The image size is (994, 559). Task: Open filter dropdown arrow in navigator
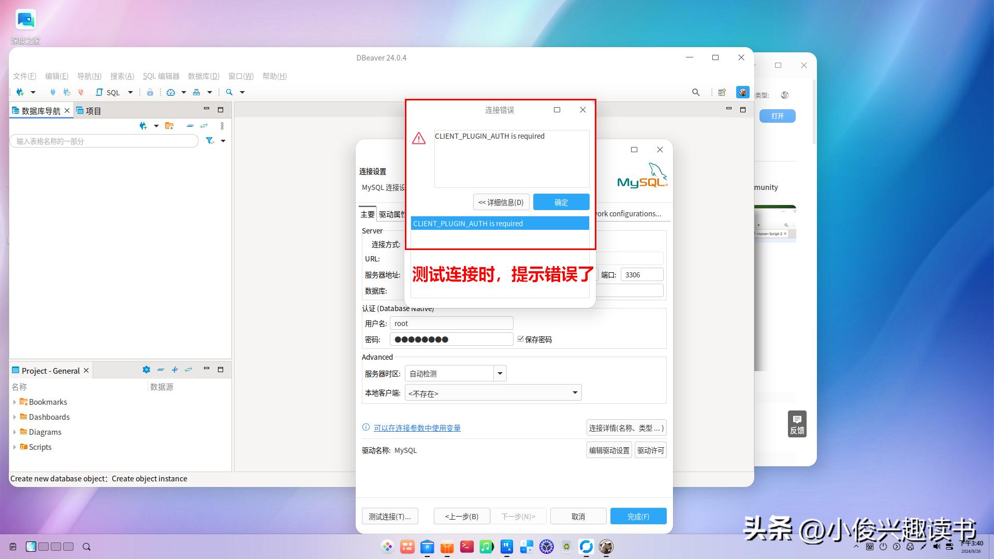223,141
